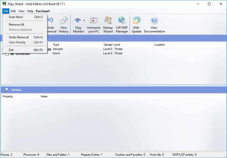Choose Remove All in File menu
The image size is (227, 158).
[25, 25]
